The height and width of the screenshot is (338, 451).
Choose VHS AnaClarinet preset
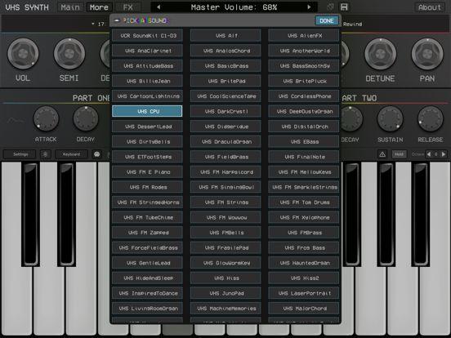pyautogui.click(x=147, y=51)
